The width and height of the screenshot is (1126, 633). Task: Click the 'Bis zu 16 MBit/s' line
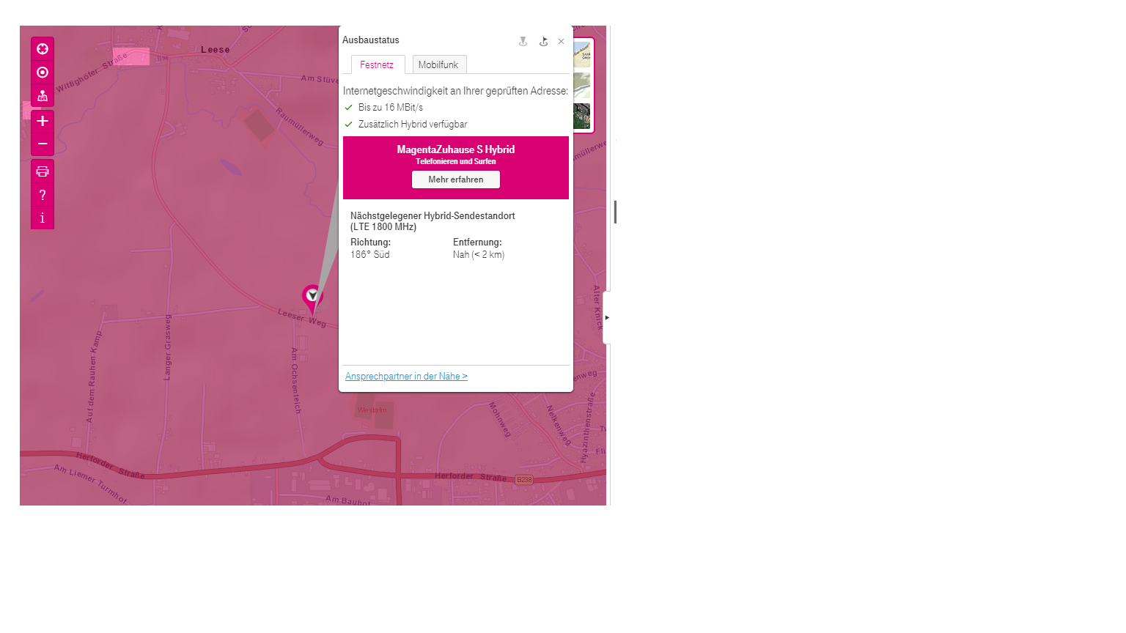pyautogui.click(x=391, y=108)
